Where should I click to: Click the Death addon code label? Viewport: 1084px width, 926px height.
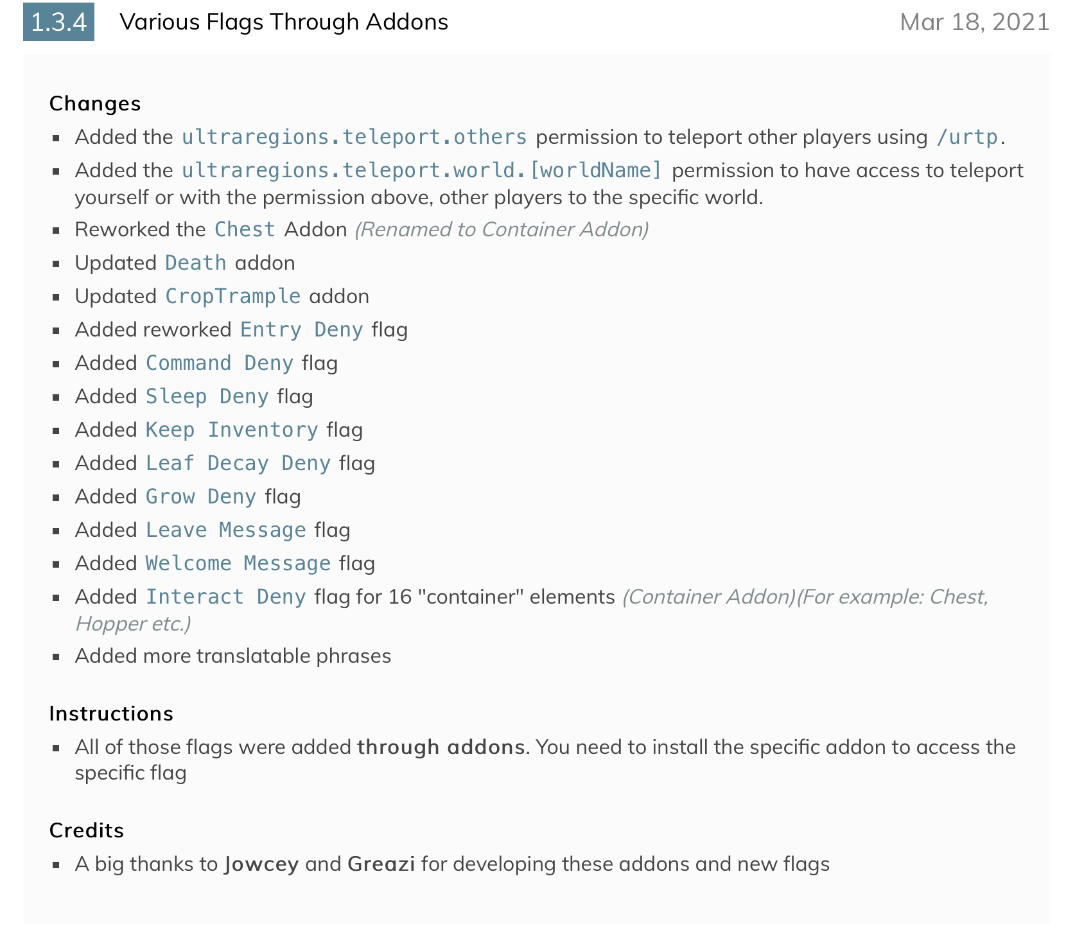coord(195,263)
